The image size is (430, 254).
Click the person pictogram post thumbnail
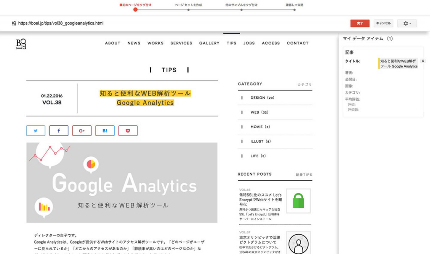pyautogui.click(x=299, y=243)
